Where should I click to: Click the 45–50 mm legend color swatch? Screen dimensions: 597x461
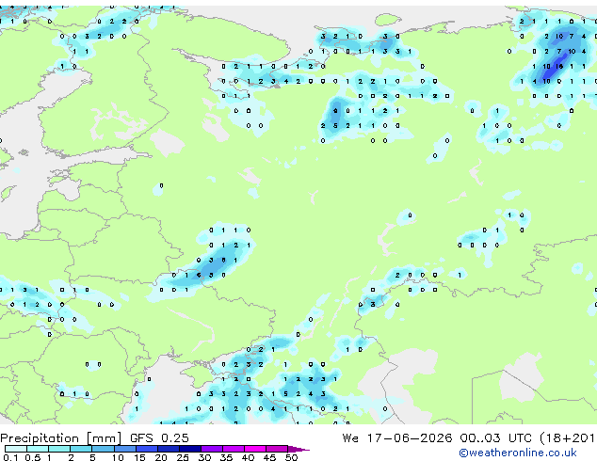pos(277,449)
